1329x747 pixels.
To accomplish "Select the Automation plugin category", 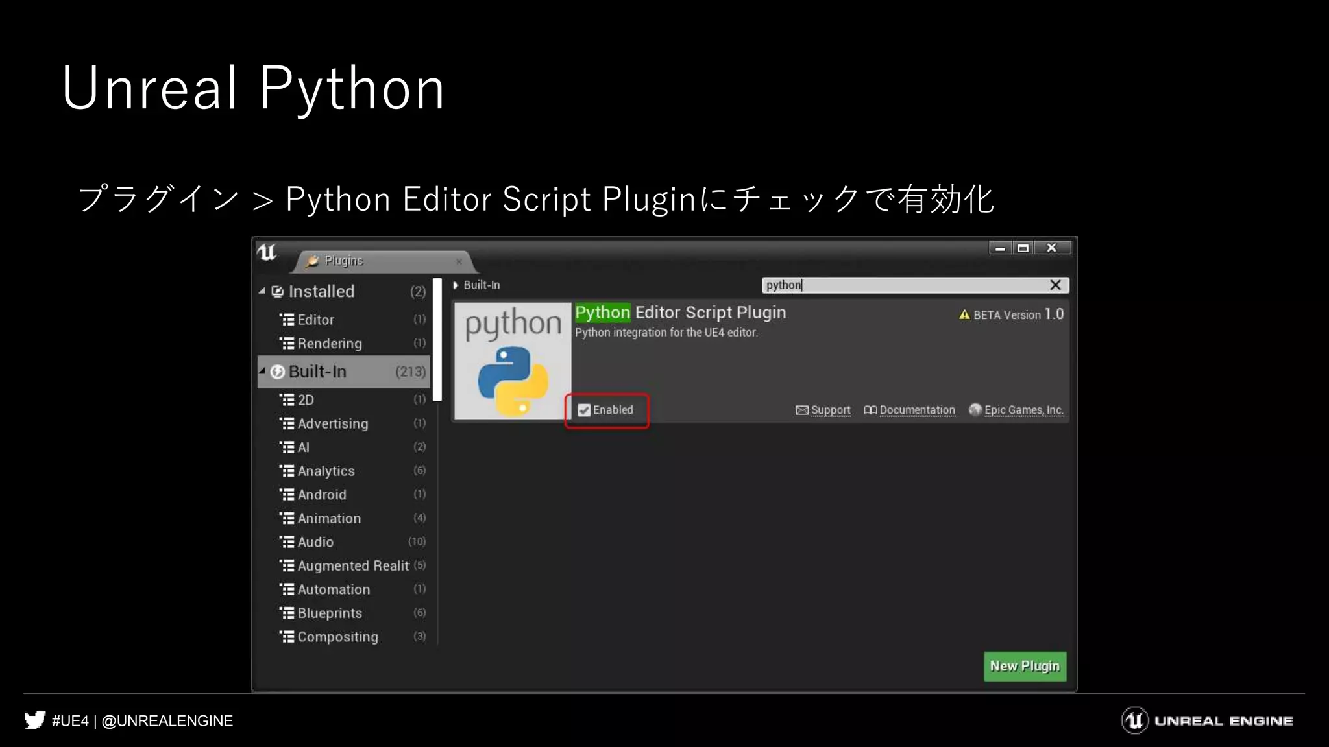I will coord(352,589).
